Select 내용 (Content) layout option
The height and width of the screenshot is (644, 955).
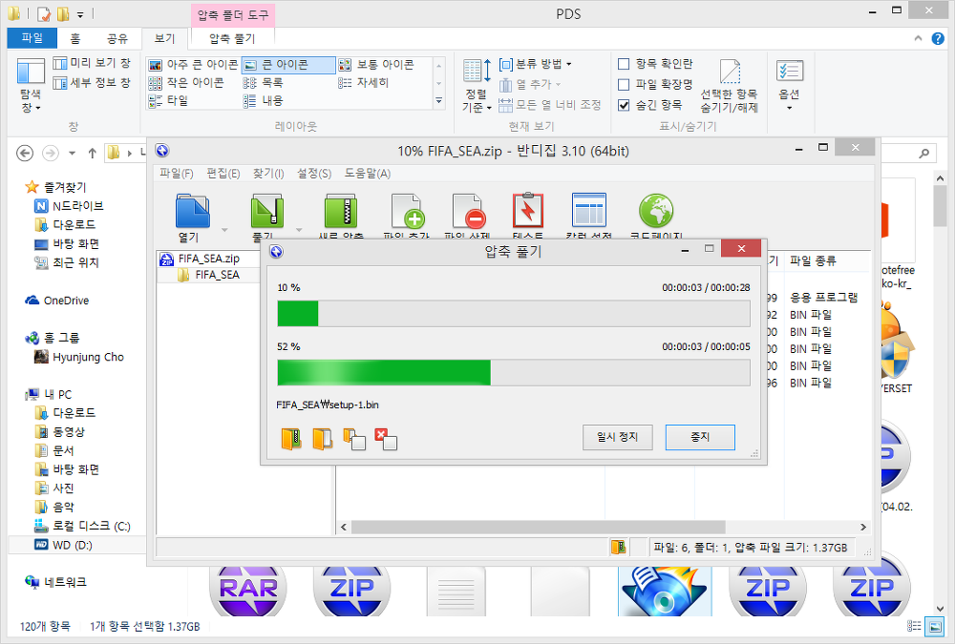pyautogui.click(x=264, y=100)
